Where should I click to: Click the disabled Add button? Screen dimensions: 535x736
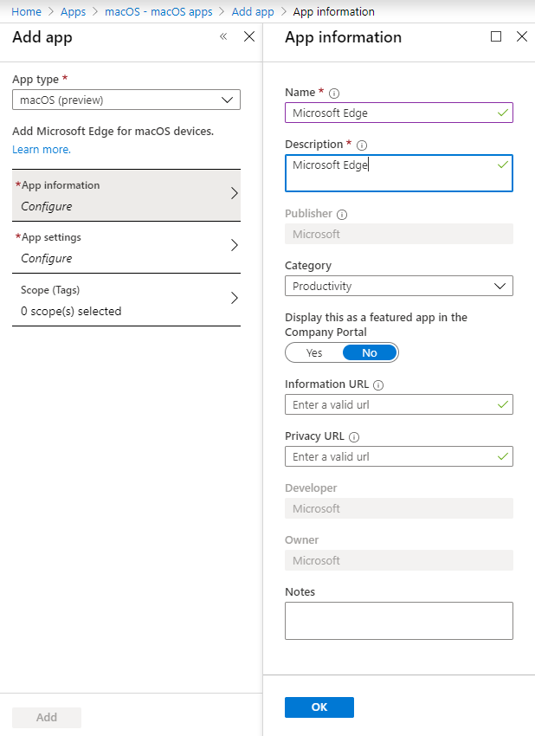[x=47, y=717]
